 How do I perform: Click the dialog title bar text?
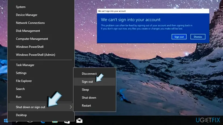(112, 11)
